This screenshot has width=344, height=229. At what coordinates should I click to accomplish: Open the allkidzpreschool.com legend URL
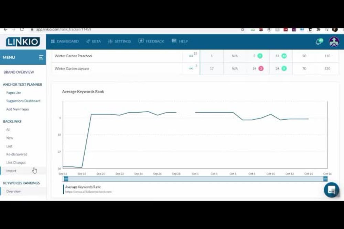89,192
